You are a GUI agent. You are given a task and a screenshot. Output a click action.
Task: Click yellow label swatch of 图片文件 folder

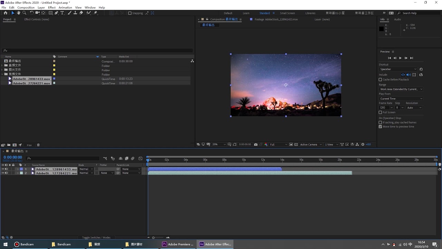54,70
